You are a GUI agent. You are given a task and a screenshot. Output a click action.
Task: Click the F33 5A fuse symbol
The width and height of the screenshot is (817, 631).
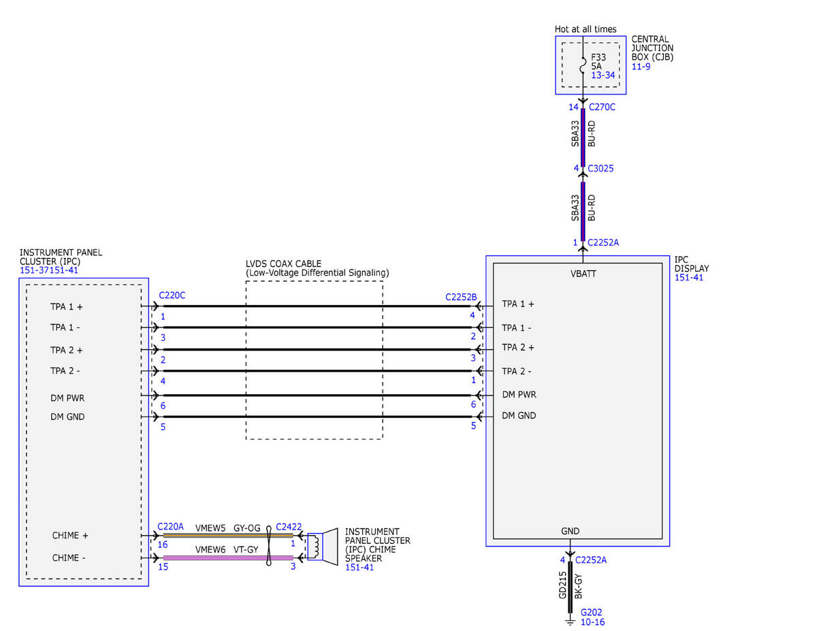point(583,67)
